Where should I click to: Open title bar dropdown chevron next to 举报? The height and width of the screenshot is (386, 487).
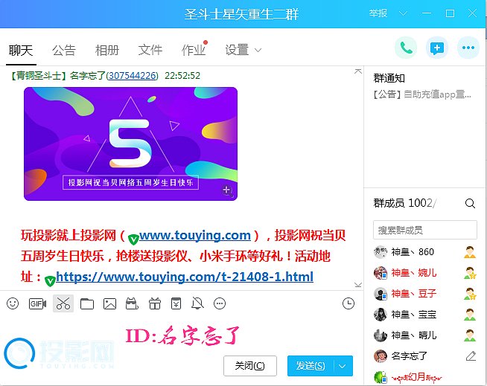point(403,13)
